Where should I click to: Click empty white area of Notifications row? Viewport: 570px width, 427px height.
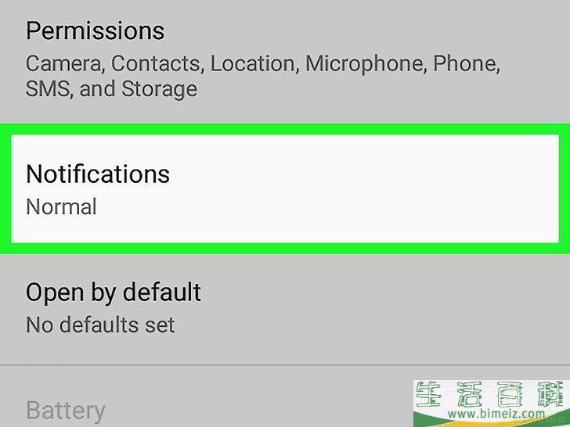[x=363, y=188]
